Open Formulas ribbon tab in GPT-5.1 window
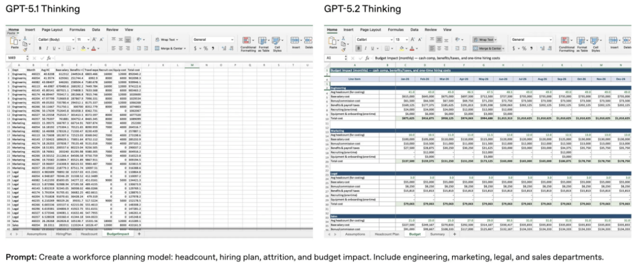 point(77,30)
